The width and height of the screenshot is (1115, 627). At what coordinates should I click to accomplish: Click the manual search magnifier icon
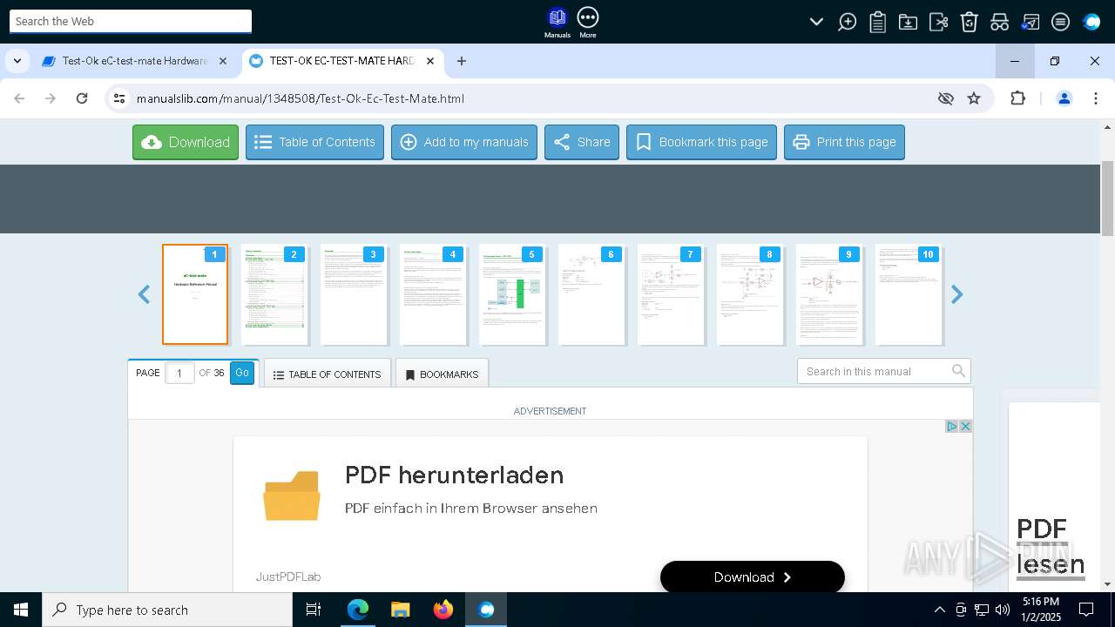(x=958, y=371)
